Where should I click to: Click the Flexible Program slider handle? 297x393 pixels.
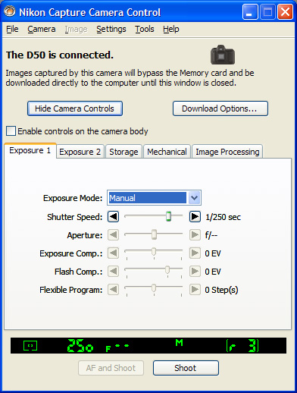tap(154, 288)
